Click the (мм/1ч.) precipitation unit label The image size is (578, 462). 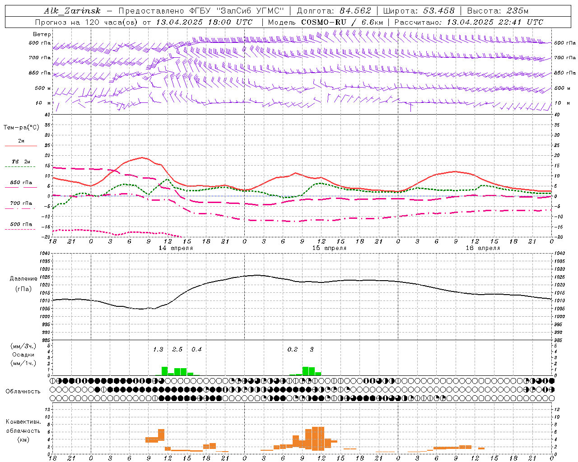pos(23,363)
